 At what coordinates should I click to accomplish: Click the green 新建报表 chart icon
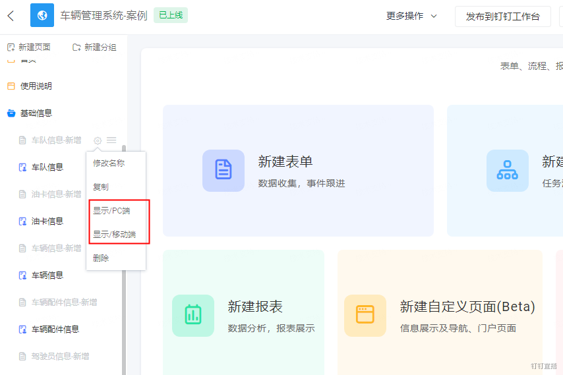(x=193, y=316)
